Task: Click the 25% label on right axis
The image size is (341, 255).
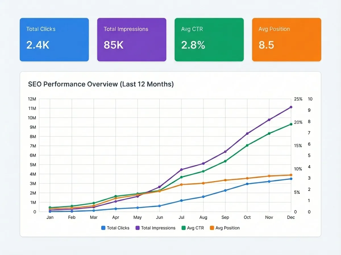Action: click(x=298, y=99)
